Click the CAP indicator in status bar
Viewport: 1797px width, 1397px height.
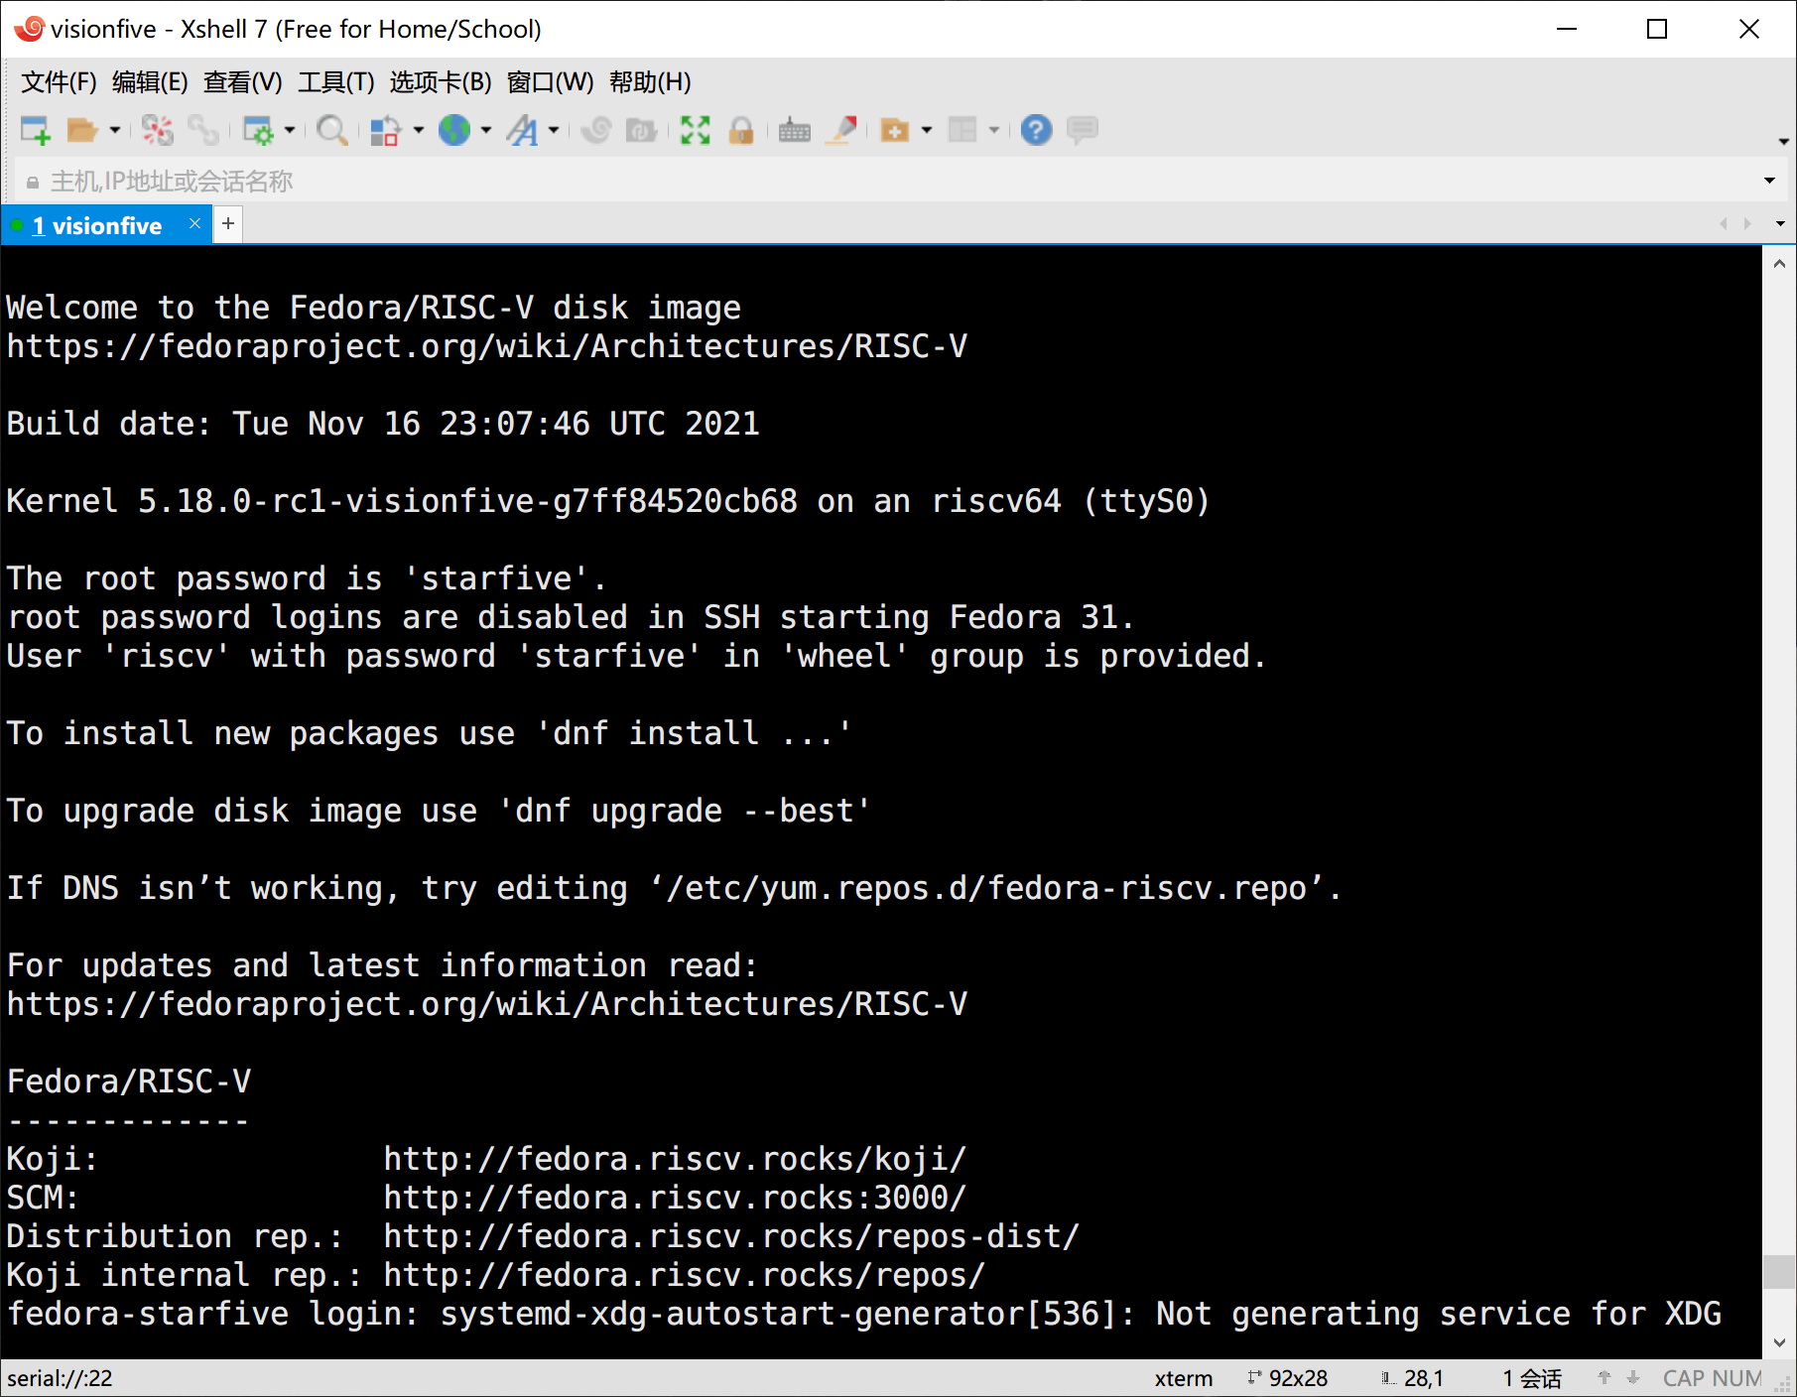coord(1684,1378)
